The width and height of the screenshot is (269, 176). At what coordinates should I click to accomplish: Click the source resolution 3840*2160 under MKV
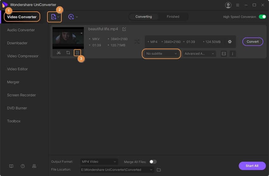click(119, 39)
